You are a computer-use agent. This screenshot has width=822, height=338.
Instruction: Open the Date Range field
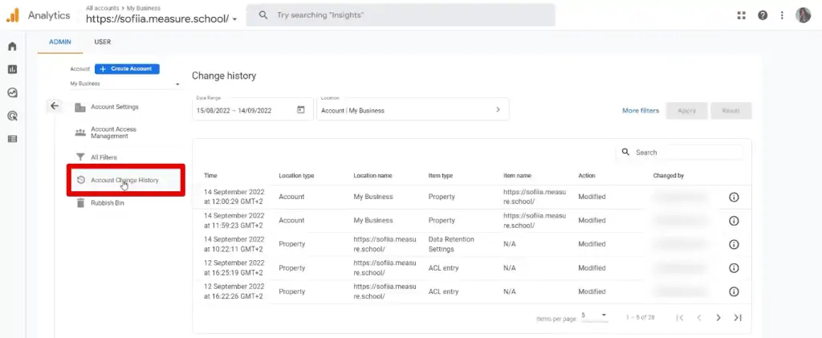[253, 109]
